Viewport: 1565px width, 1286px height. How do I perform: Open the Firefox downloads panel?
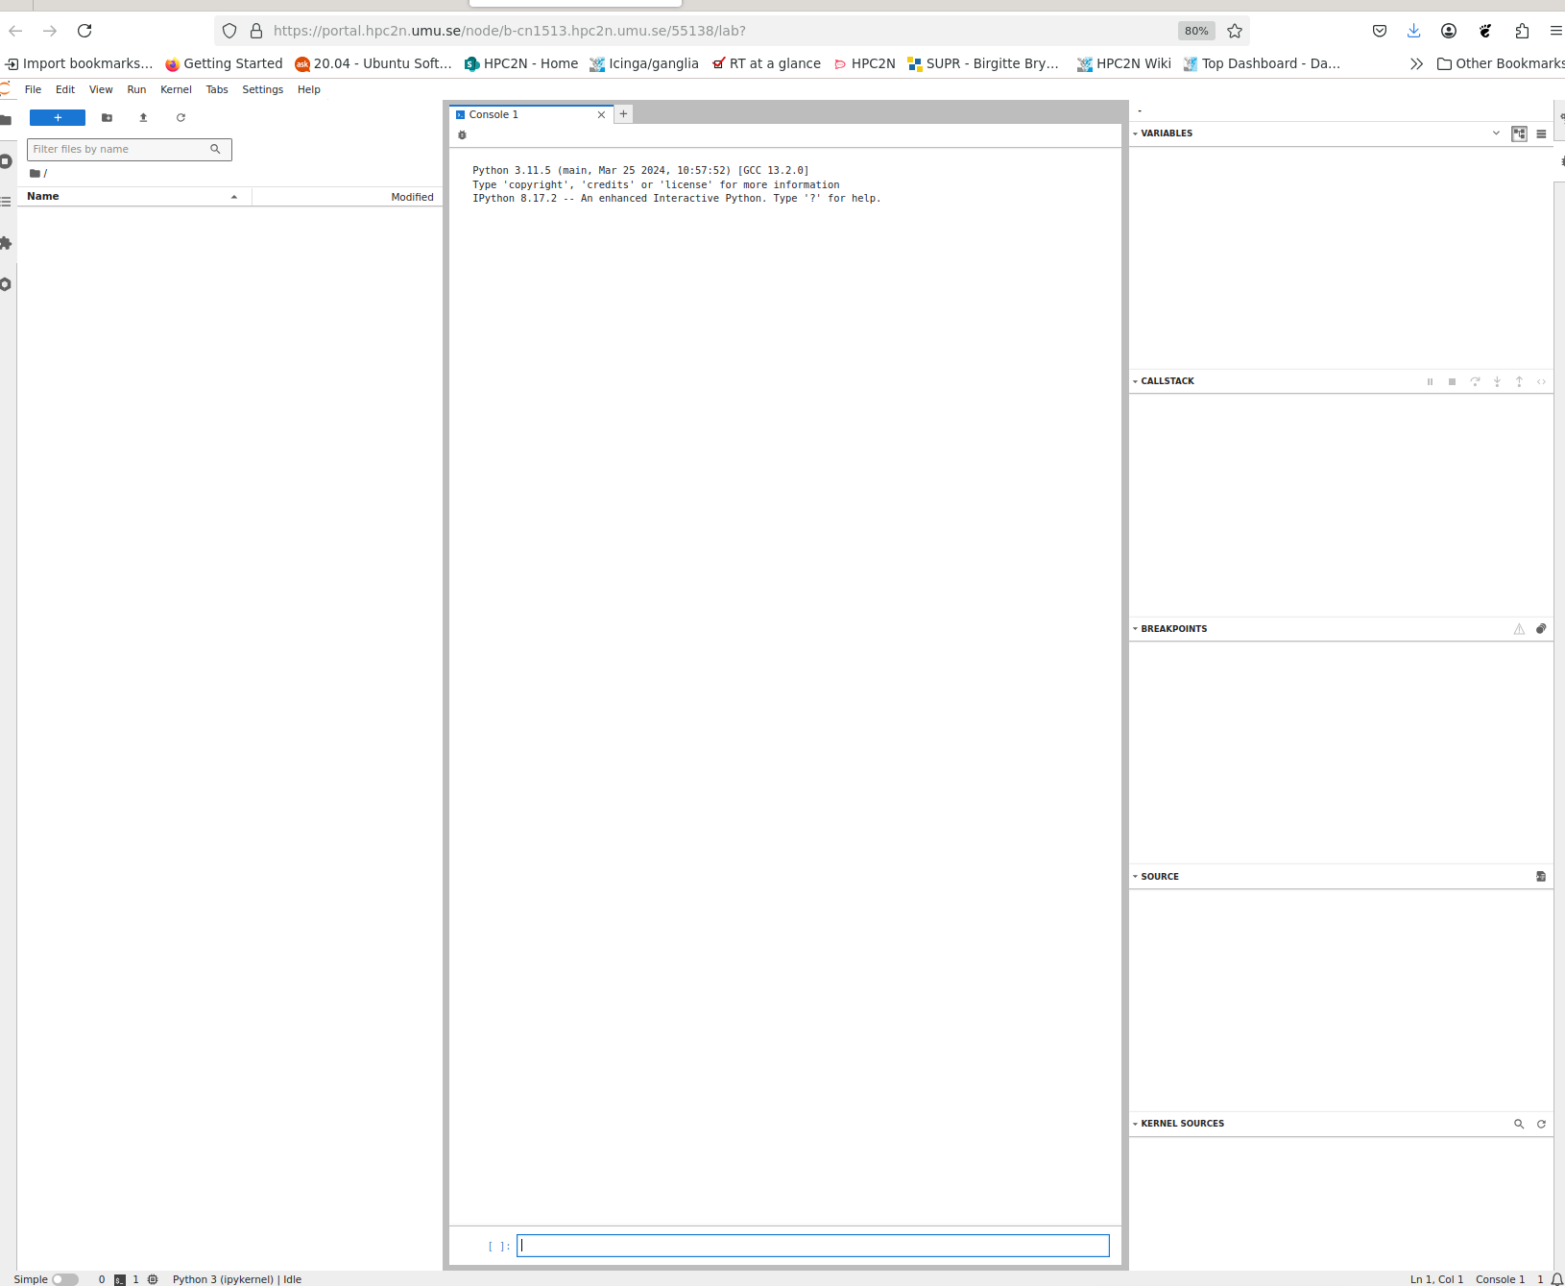coord(1413,31)
